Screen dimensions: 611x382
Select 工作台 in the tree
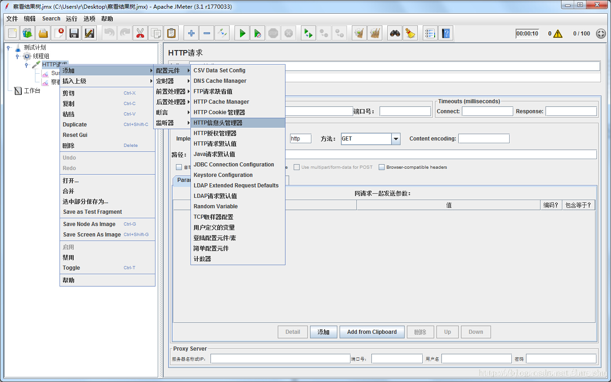pyautogui.click(x=32, y=90)
